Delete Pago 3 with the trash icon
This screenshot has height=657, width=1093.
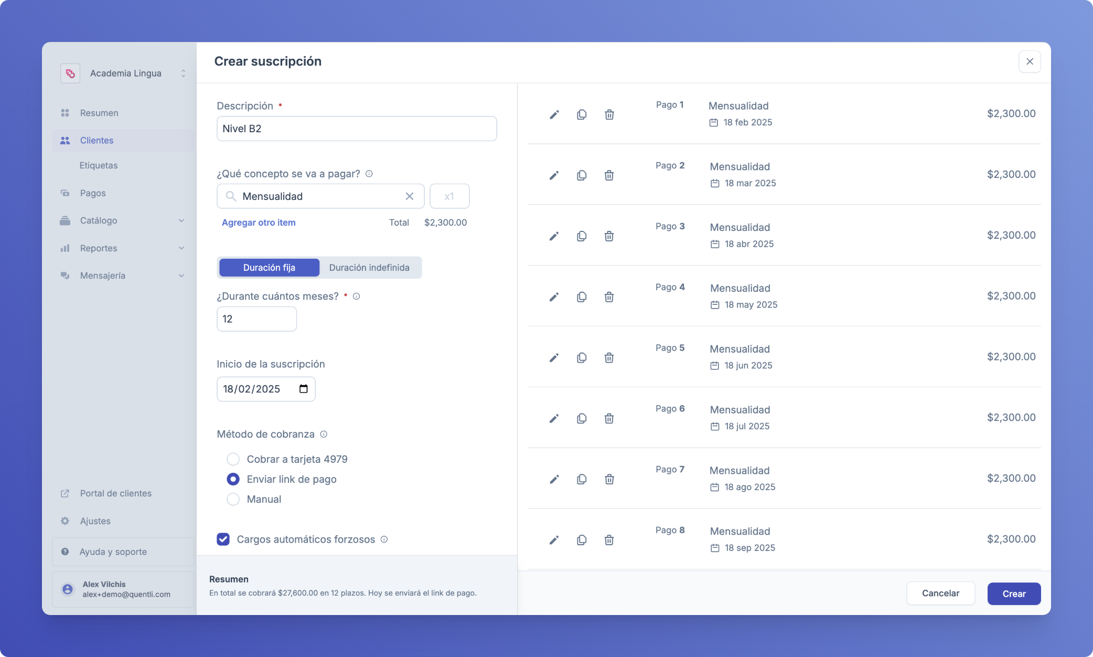609,236
